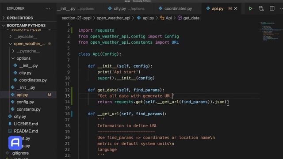Place cursor on 'import requests' line
Screen dimensions: 283x159
[96, 30]
